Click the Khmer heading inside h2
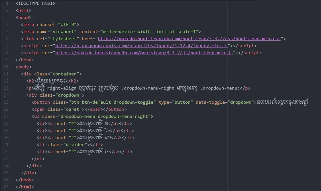 (x=51, y=81)
